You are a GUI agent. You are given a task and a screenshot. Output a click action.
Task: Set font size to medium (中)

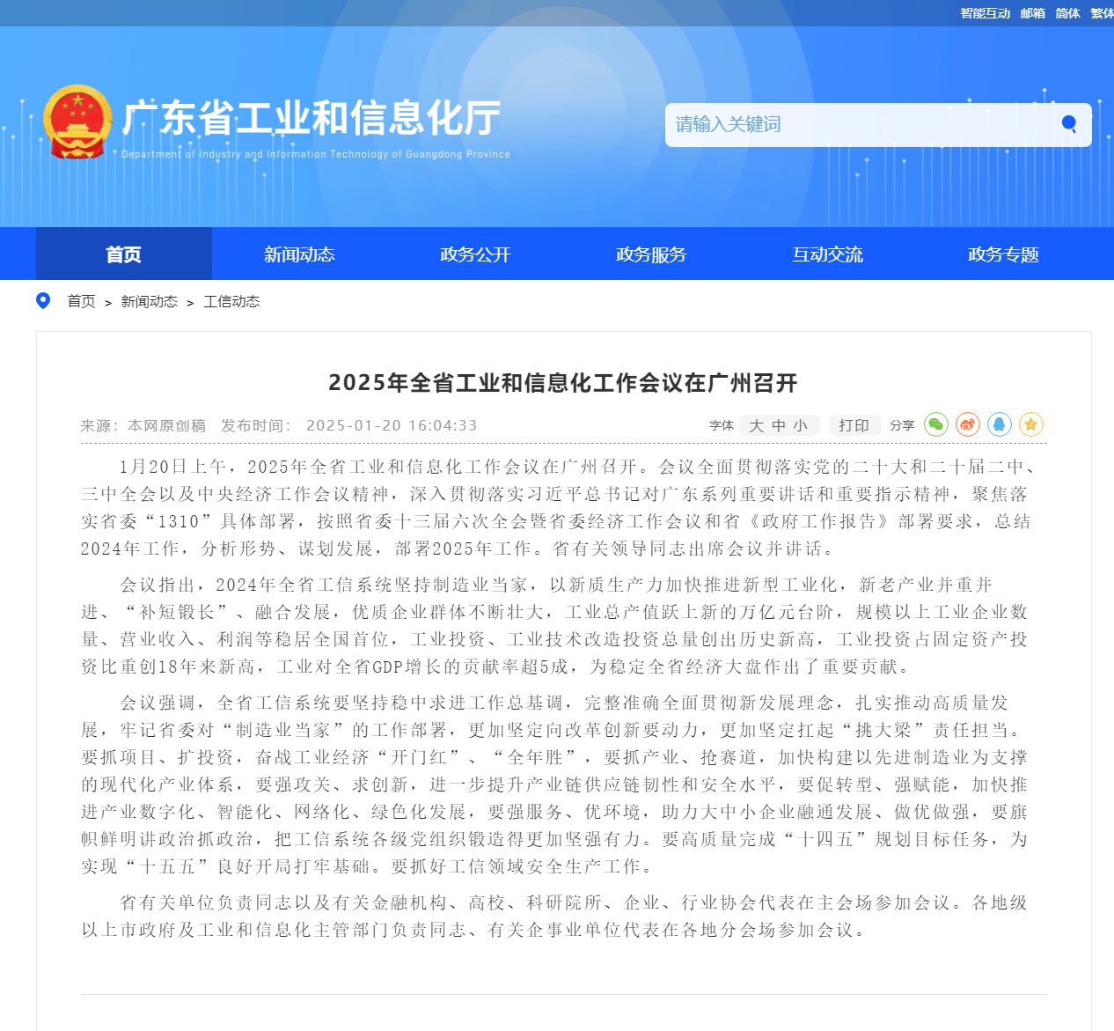pos(779,426)
